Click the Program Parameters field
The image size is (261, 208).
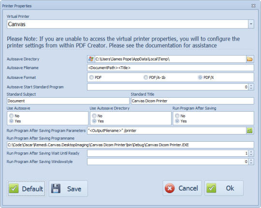pyautogui.click(x=167, y=131)
